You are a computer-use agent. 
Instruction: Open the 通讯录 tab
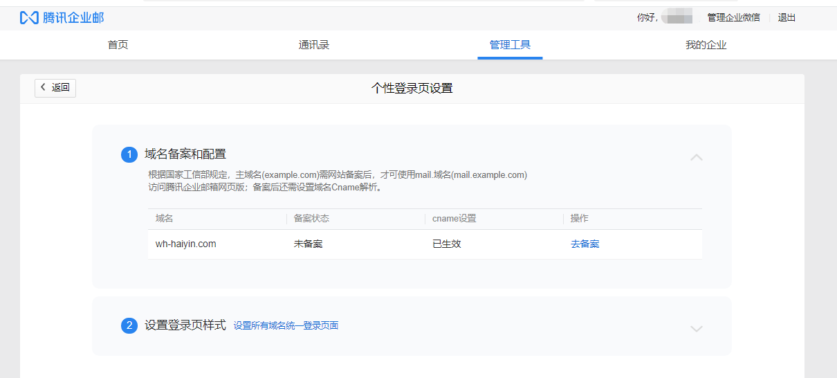[313, 45]
